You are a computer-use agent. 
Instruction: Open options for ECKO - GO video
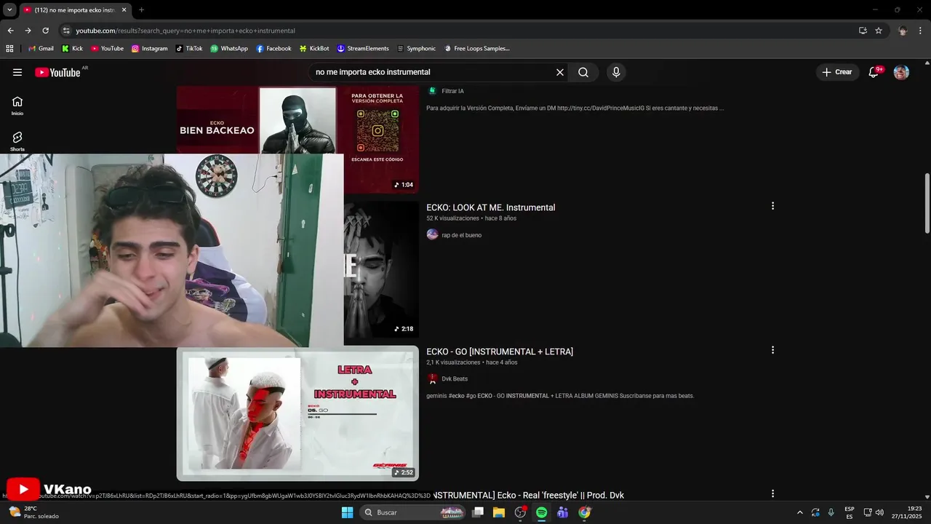tap(772, 350)
